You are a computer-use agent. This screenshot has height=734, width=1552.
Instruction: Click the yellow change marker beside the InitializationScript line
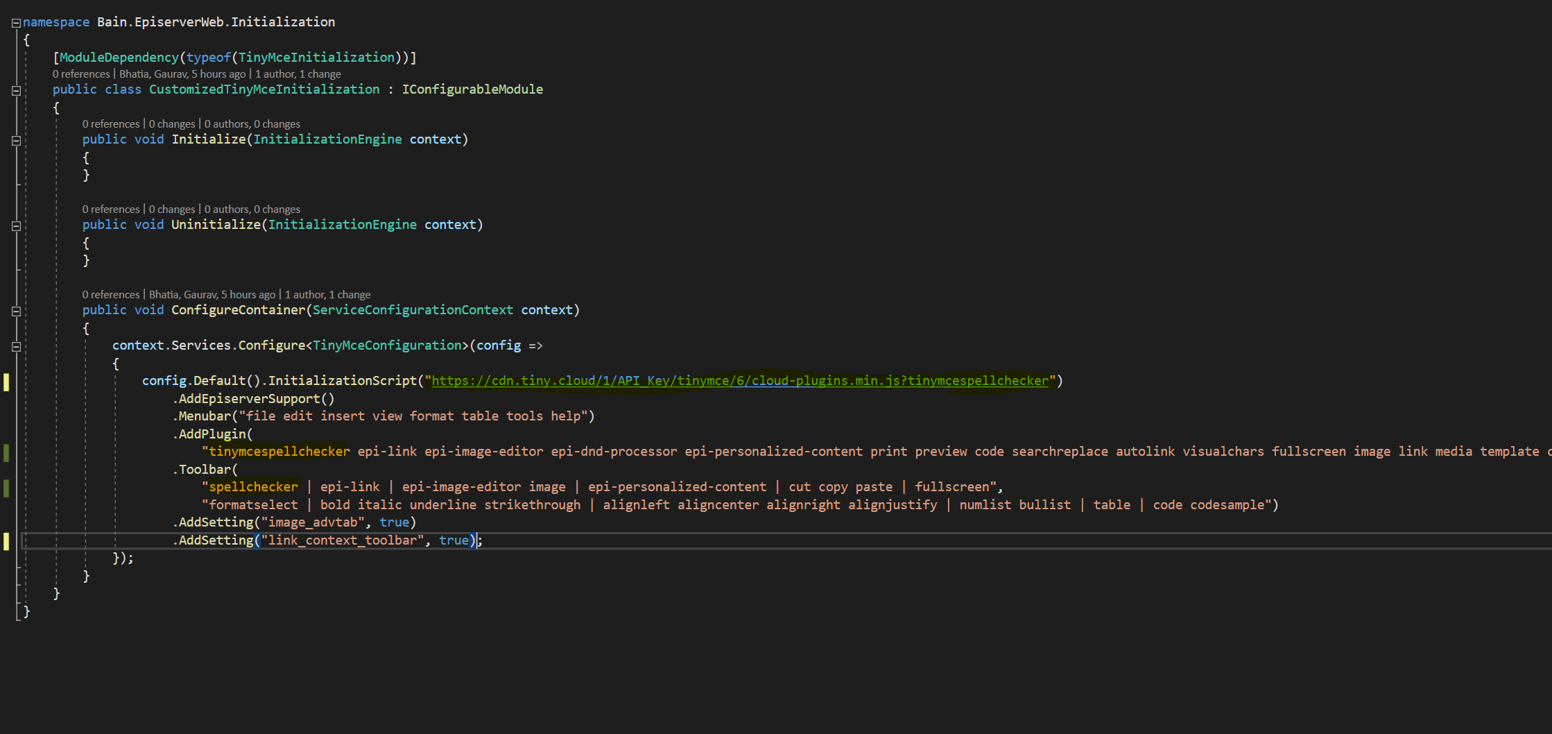click(6, 382)
